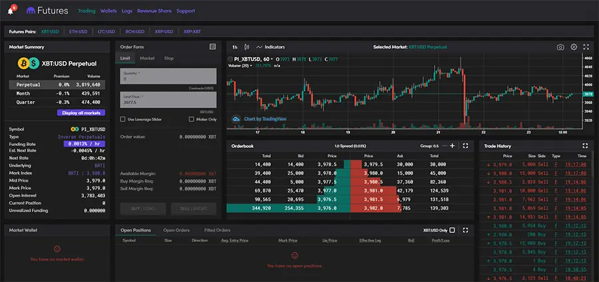Open the Filled Orders tab
Image resolution: width=599 pixels, height=282 pixels.
pos(218,230)
